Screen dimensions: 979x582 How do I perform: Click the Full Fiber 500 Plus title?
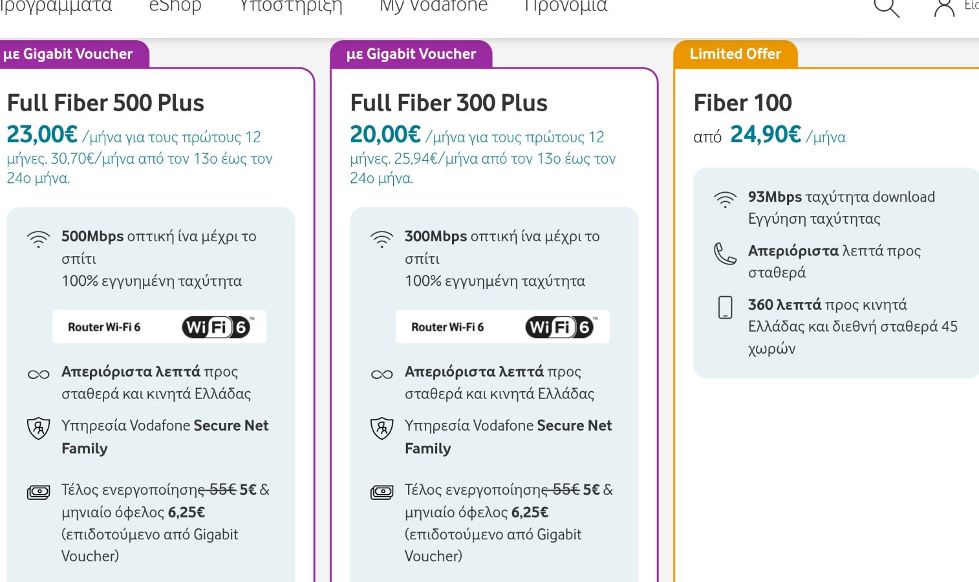pyautogui.click(x=105, y=103)
